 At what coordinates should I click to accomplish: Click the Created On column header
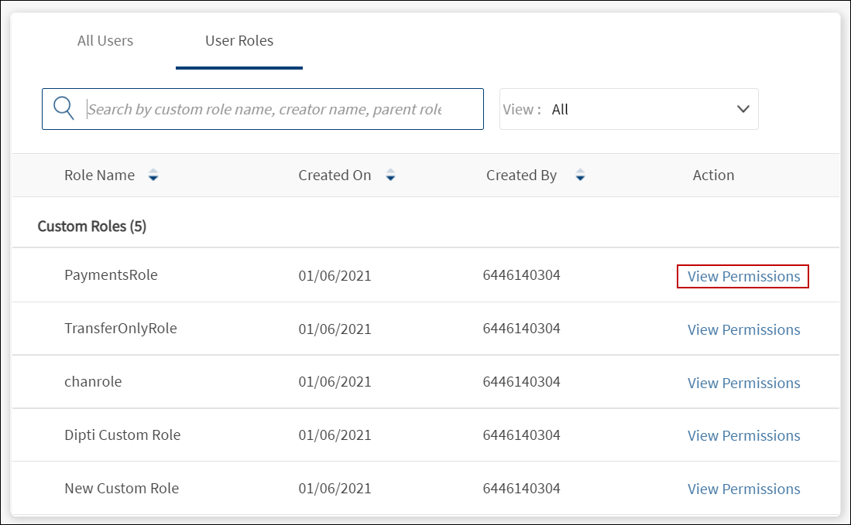tap(335, 176)
